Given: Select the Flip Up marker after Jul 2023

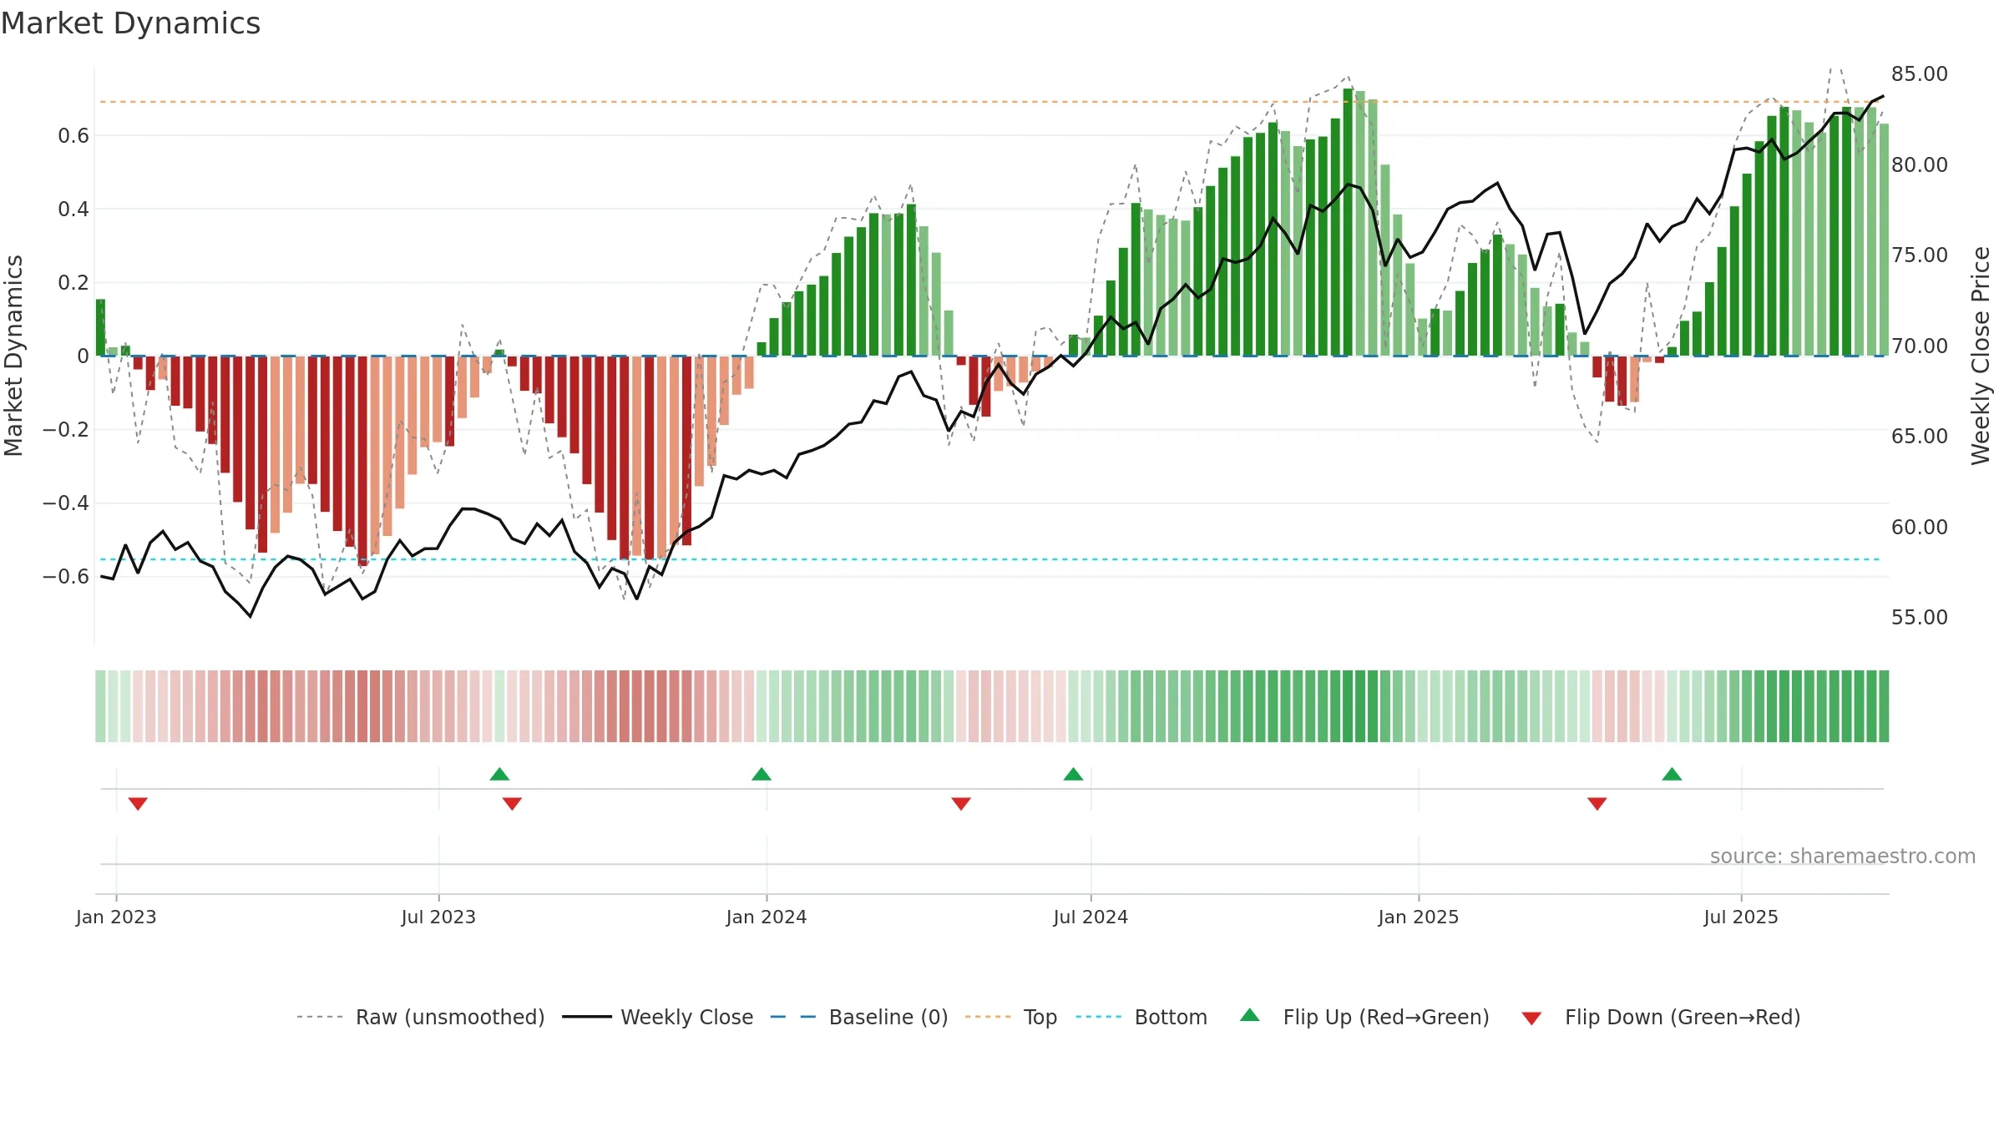Looking at the screenshot, I should tap(499, 774).
